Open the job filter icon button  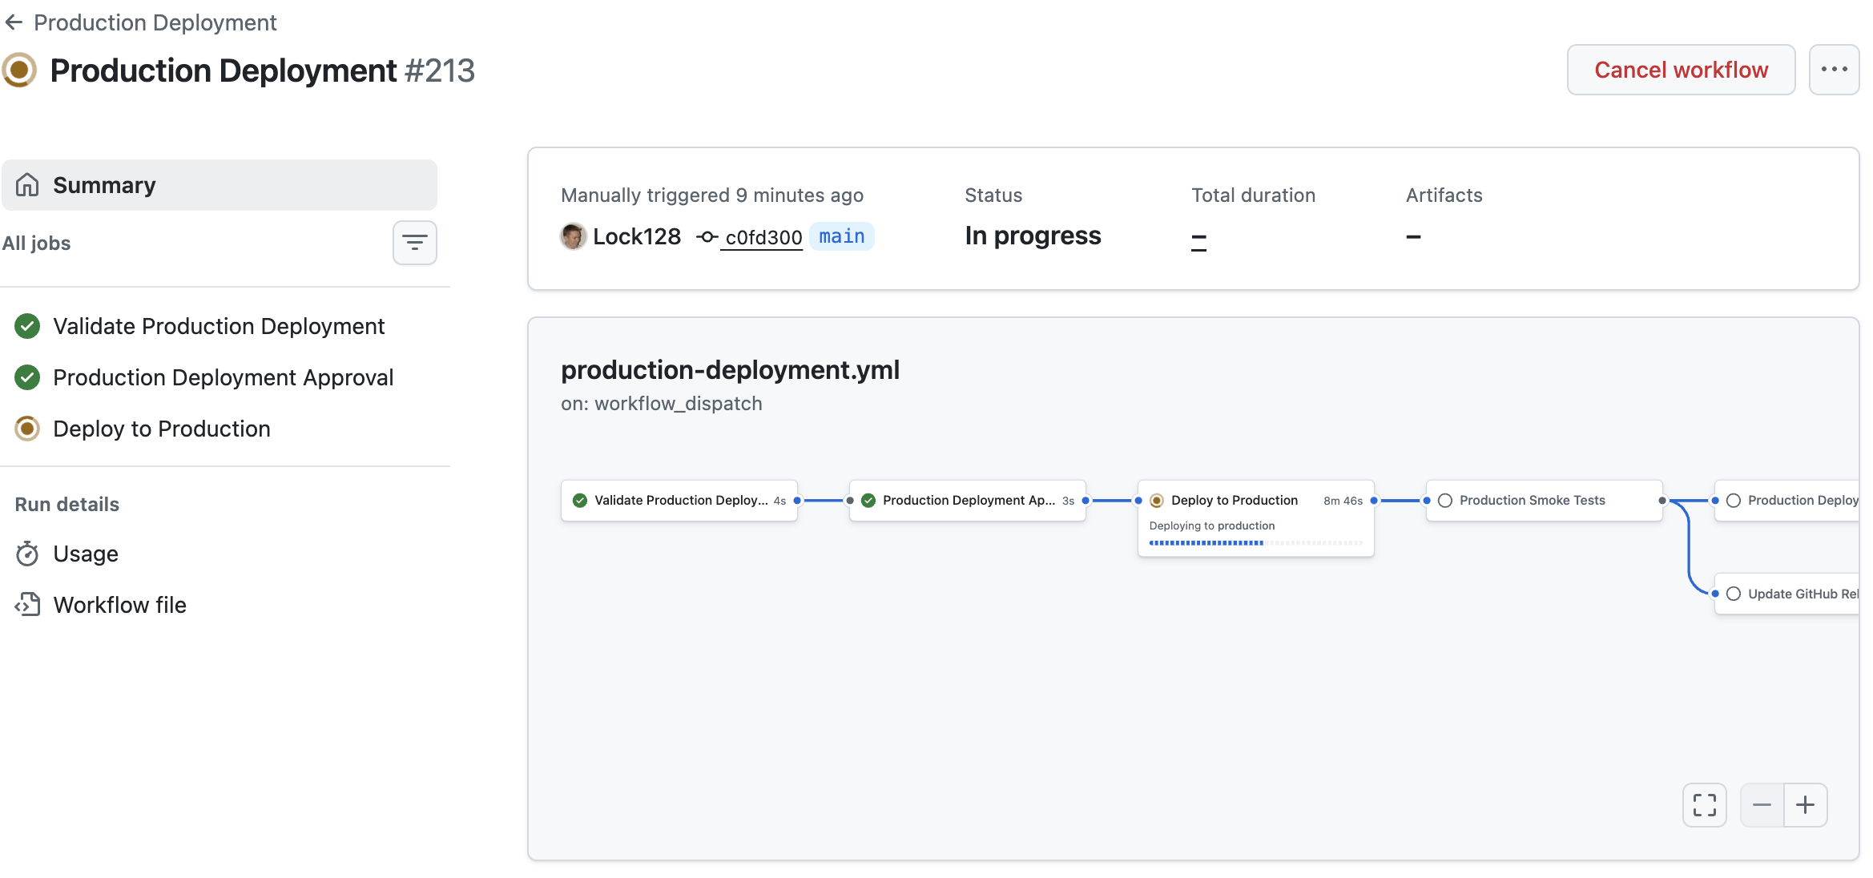pyautogui.click(x=414, y=243)
